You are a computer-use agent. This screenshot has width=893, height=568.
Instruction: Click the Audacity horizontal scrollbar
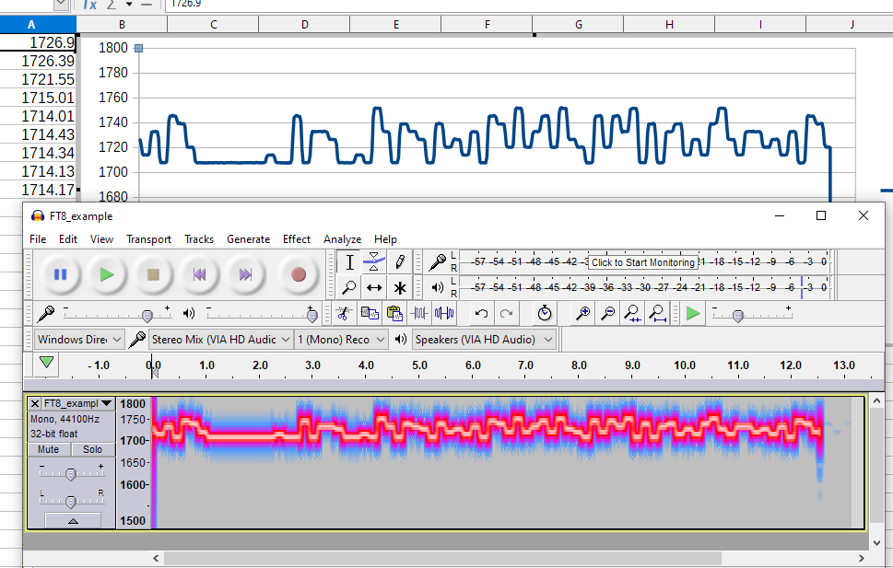coord(442,558)
